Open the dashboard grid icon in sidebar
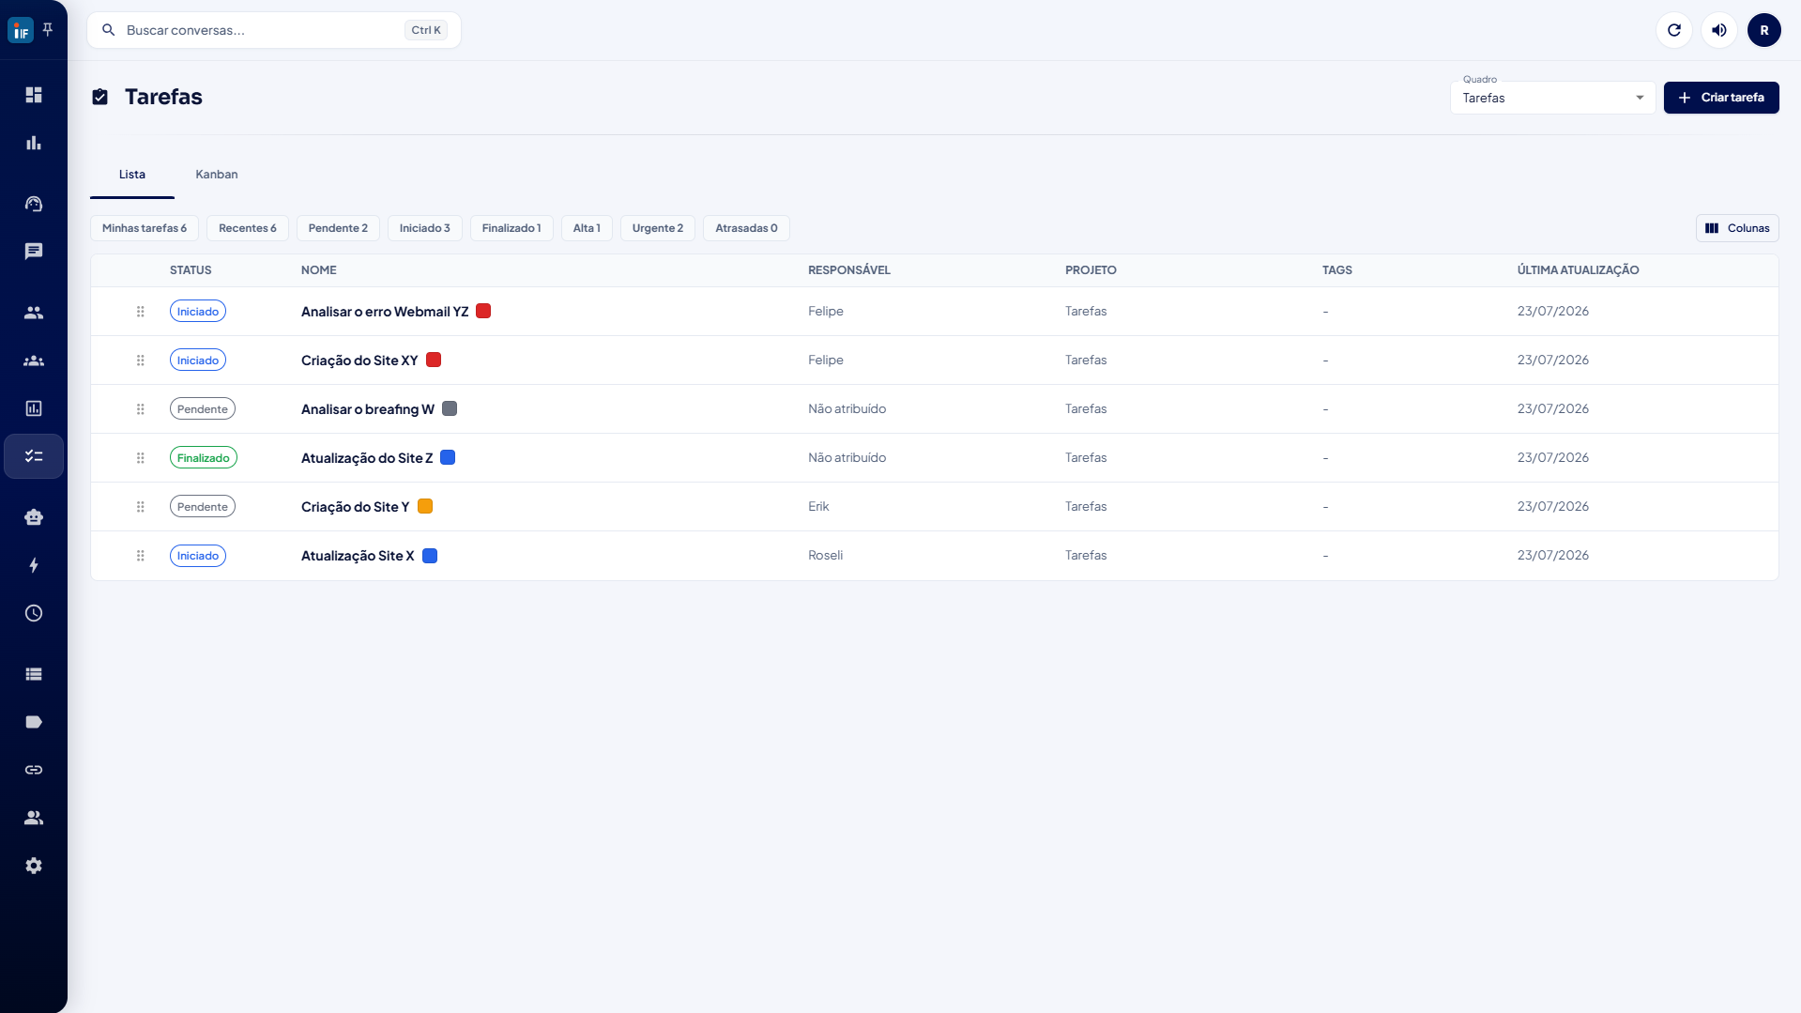 [x=34, y=95]
